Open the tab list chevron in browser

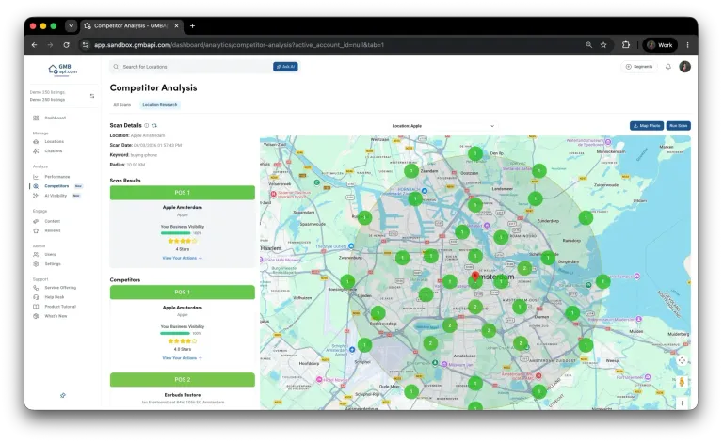(71, 25)
